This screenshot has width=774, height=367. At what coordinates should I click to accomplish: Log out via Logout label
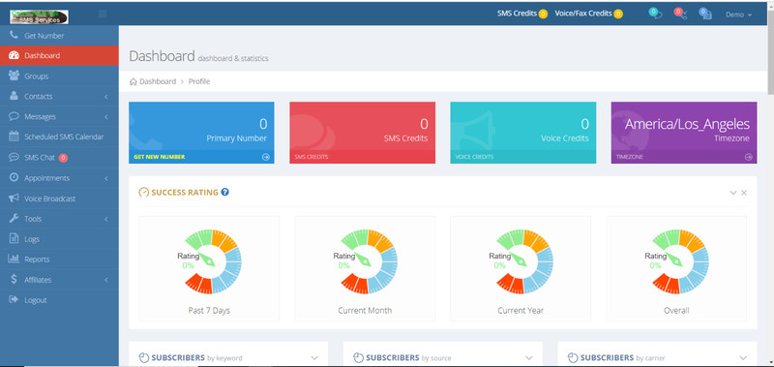point(36,300)
